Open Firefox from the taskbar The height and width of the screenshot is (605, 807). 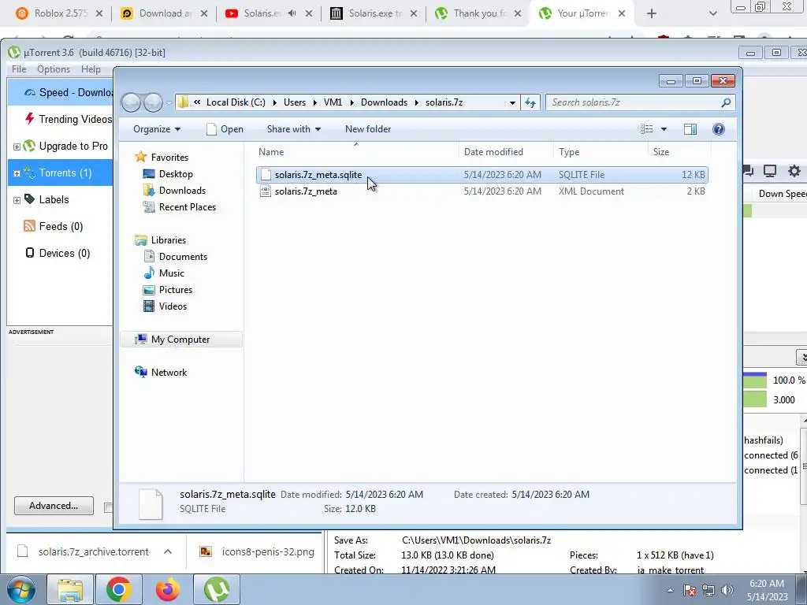click(168, 589)
